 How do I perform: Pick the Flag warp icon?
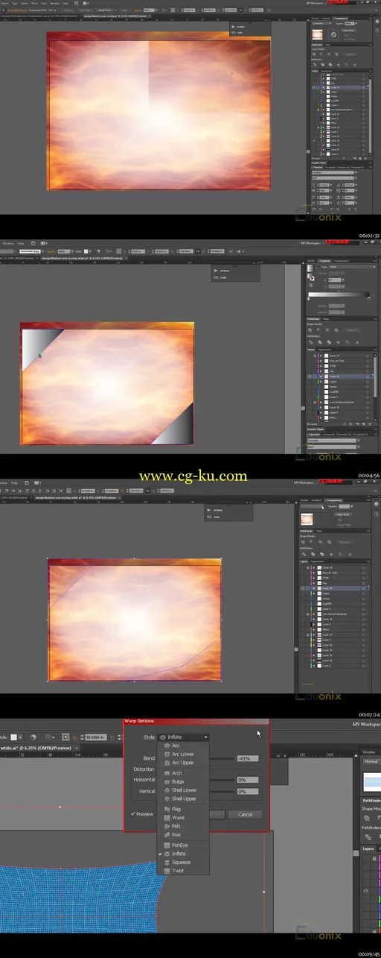pyautogui.click(x=167, y=809)
